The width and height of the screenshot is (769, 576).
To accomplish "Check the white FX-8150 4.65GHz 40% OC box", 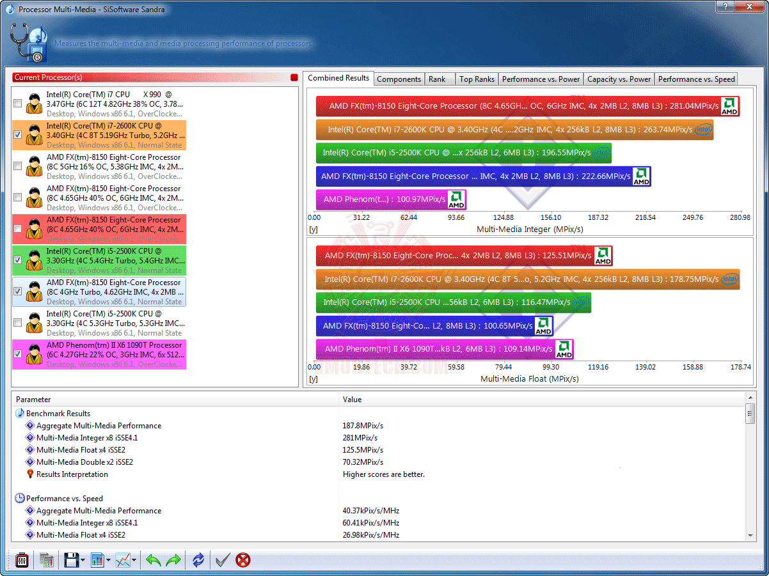I will tap(18, 198).
